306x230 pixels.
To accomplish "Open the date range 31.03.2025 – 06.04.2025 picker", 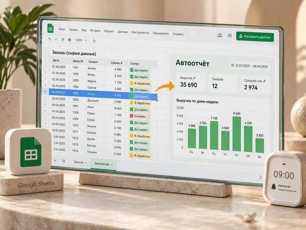I will [249, 66].
